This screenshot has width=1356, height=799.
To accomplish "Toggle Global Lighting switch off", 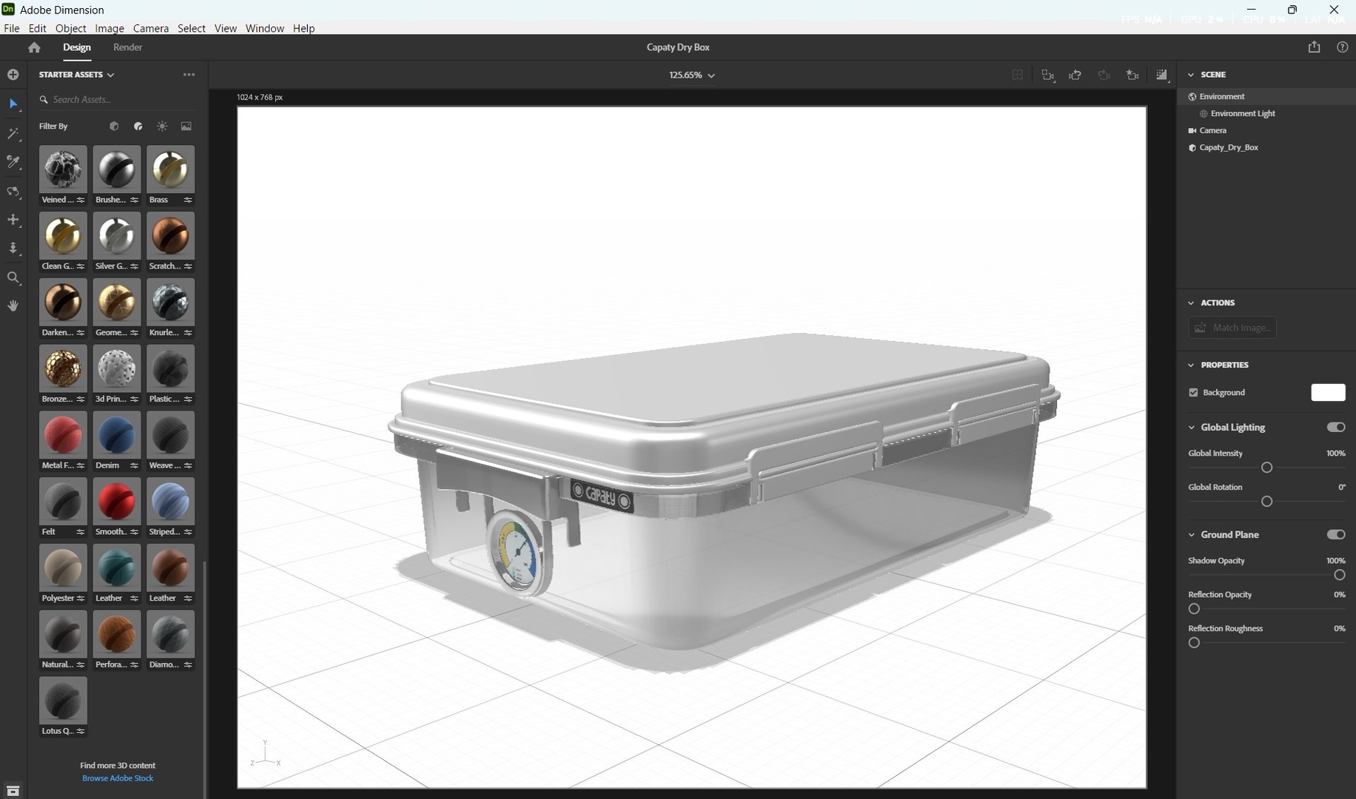I will tap(1336, 428).
